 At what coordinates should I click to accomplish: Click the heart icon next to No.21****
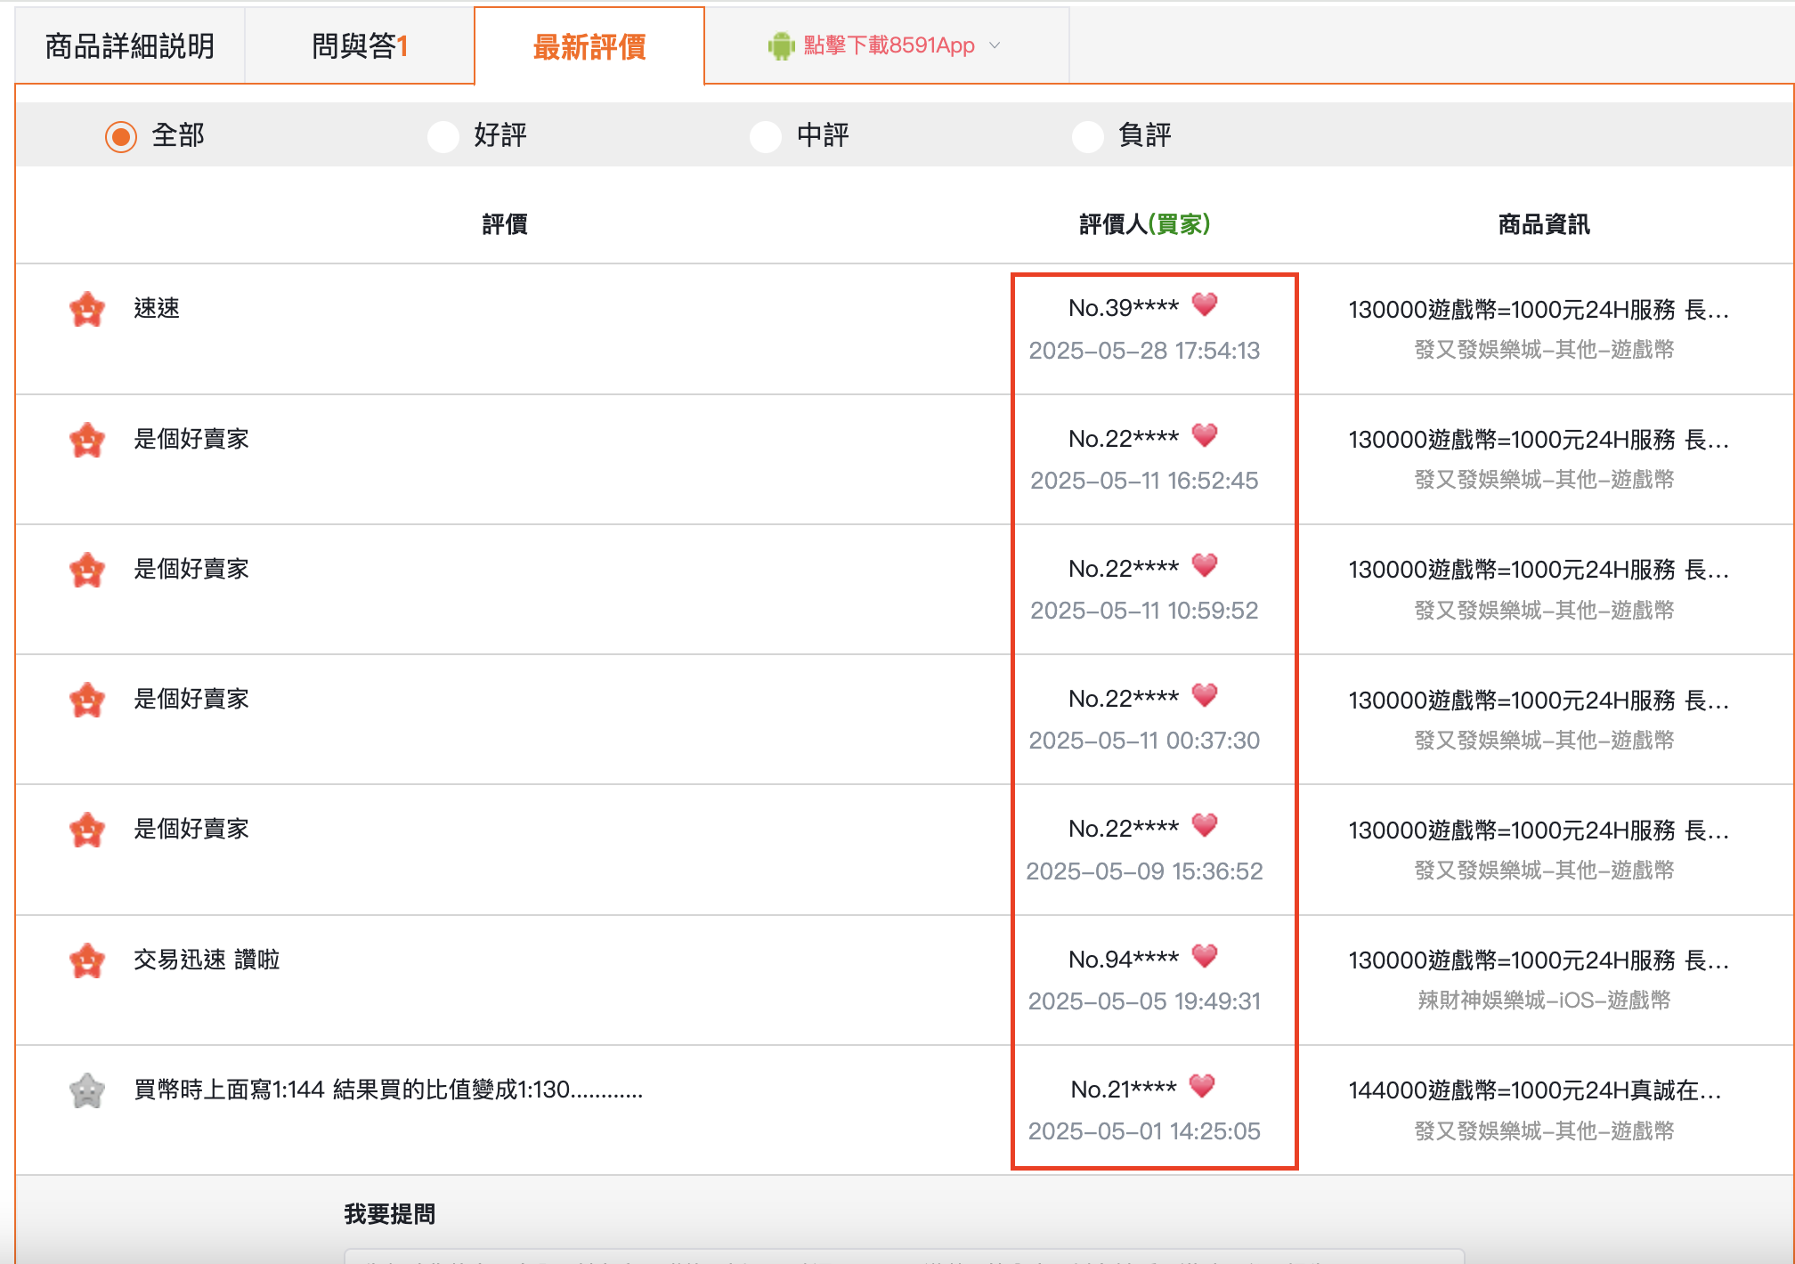point(1202,1086)
